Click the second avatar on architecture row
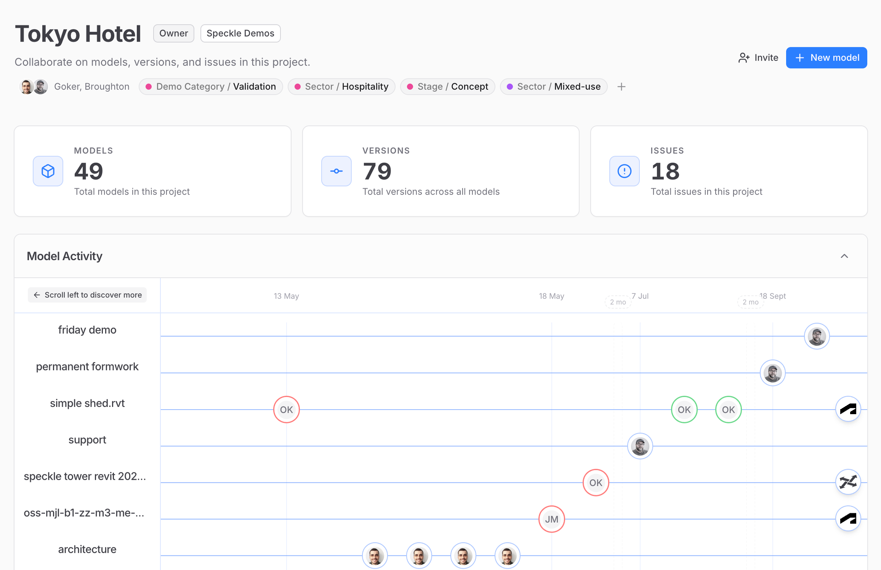Screen dimensions: 881x570 point(419,556)
